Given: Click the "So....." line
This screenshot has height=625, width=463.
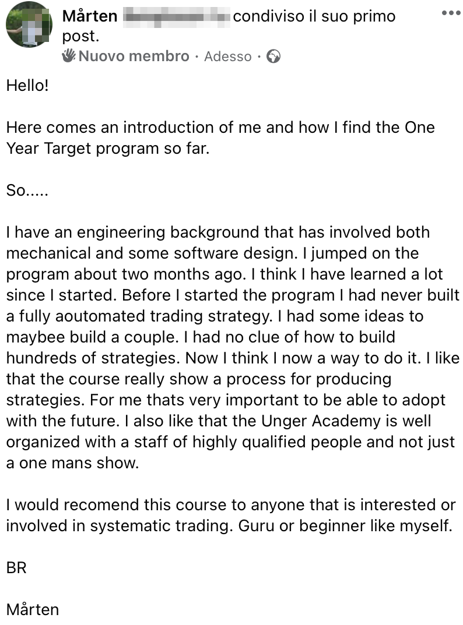Looking at the screenshot, I should (27, 190).
